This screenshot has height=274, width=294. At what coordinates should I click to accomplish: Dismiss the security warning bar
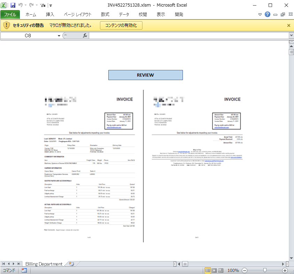point(289,25)
